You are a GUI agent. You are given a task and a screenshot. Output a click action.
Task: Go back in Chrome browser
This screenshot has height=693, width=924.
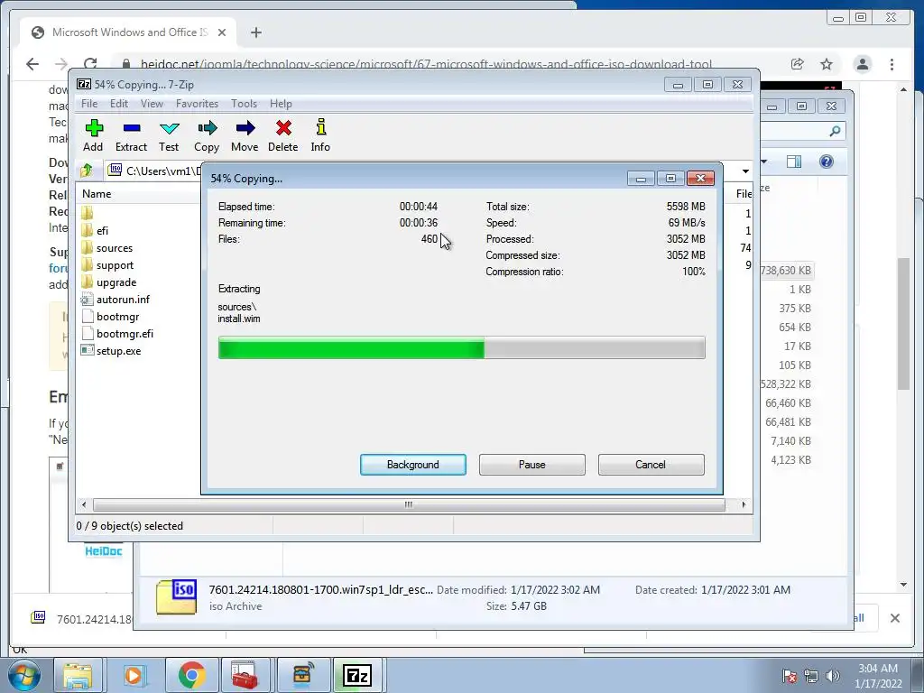pyautogui.click(x=32, y=64)
